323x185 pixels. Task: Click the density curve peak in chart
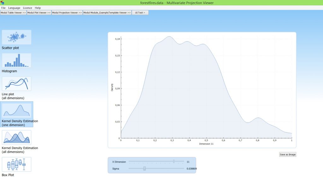coord(169,36)
